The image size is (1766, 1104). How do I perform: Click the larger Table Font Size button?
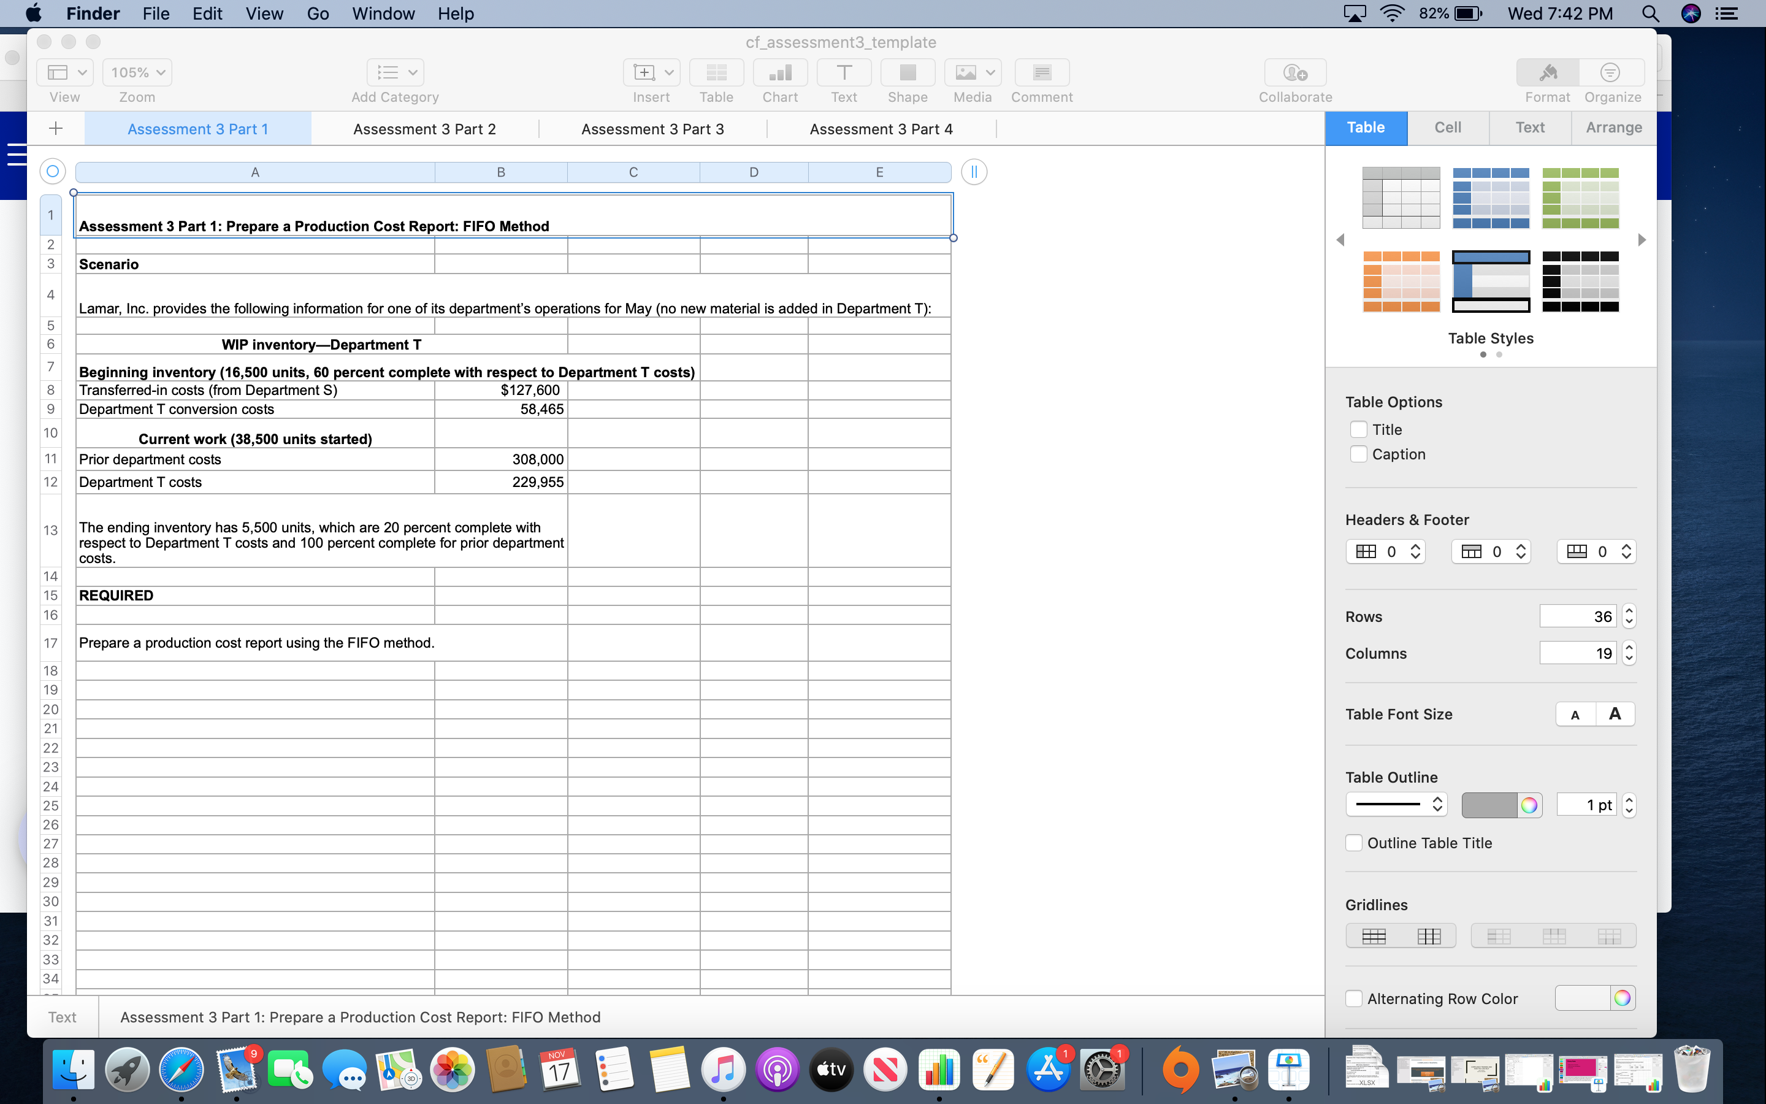click(1614, 713)
